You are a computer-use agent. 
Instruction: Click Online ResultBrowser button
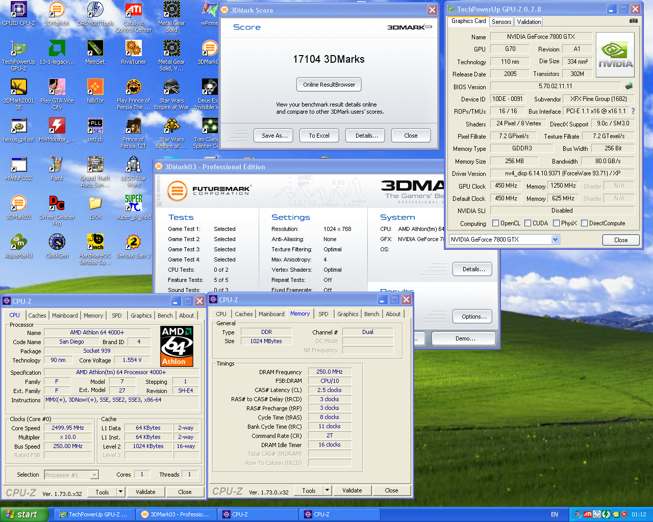coord(329,85)
